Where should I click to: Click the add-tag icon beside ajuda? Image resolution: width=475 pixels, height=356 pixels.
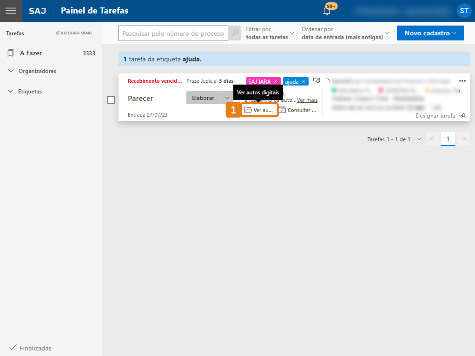[317, 81]
